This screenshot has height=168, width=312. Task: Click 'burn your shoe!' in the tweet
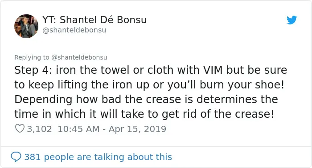pyautogui.click(x=242, y=85)
